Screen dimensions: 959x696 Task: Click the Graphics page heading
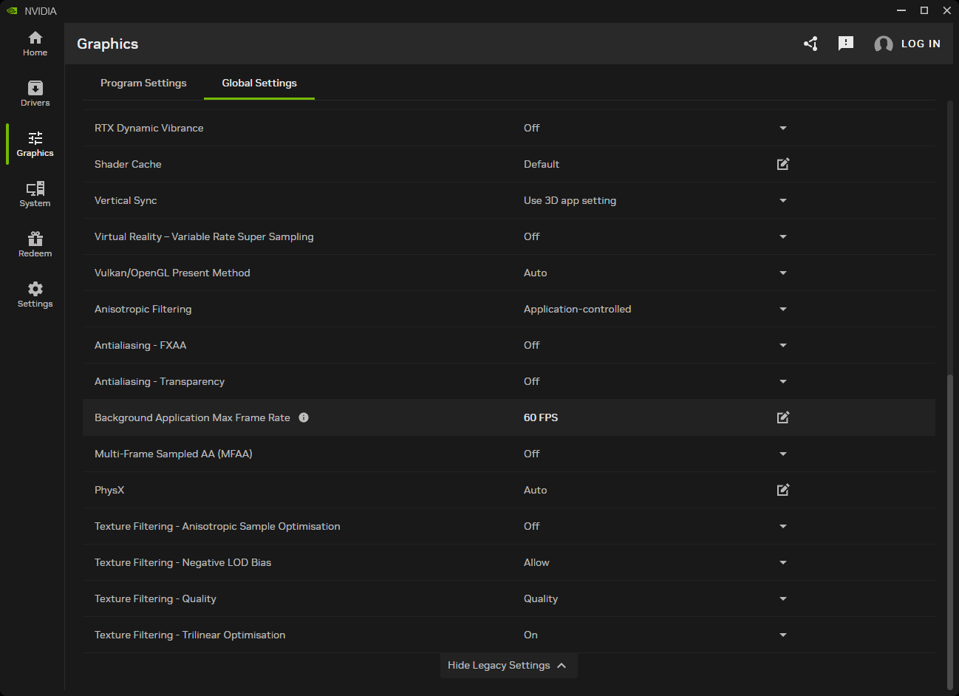(x=107, y=44)
